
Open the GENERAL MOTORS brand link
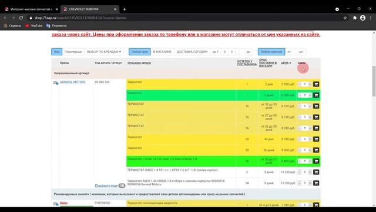(72, 82)
